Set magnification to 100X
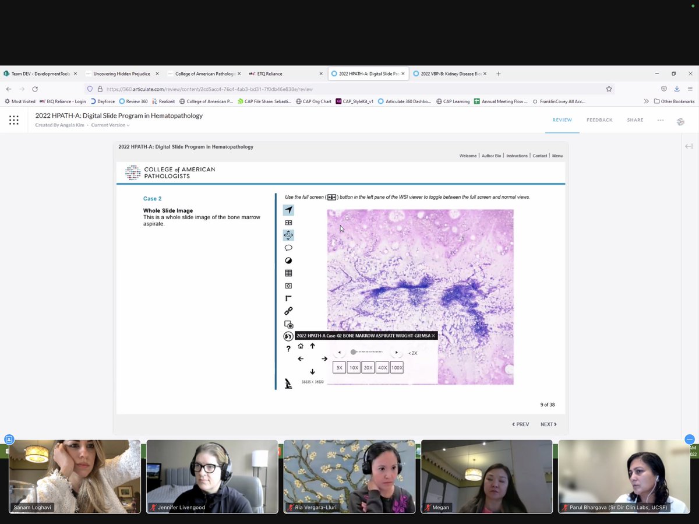Image resolution: width=699 pixels, height=524 pixels. 397,368
